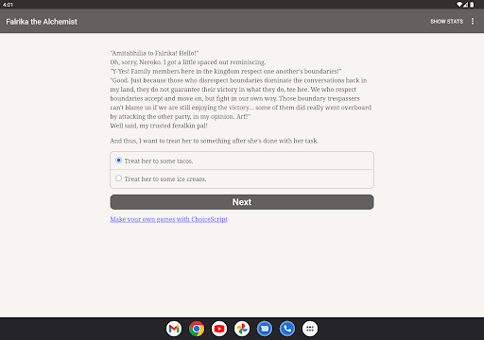This screenshot has width=484, height=340.
Task: Click the 'And thus, I want to treat her' sentence
Action: coord(215,141)
